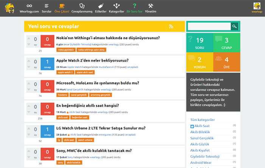Viewport: 265px width, 168px height.
Task: Select Bir Soru Sor in navbar
Action: (134, 8)
